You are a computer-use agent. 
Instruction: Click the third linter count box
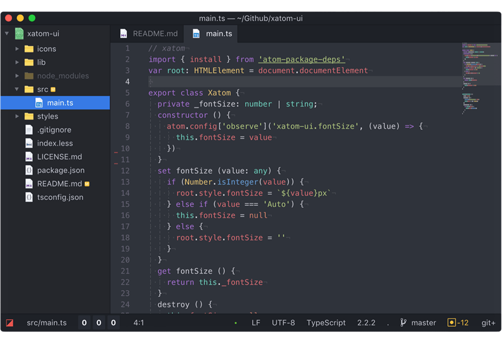[x=114, y=323]
